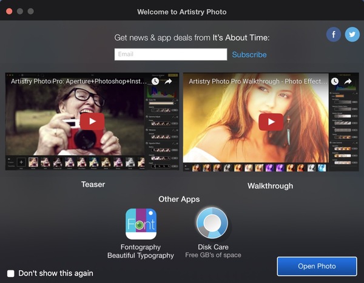
Task: Open Teaser video title link
Action: [79, 81]
